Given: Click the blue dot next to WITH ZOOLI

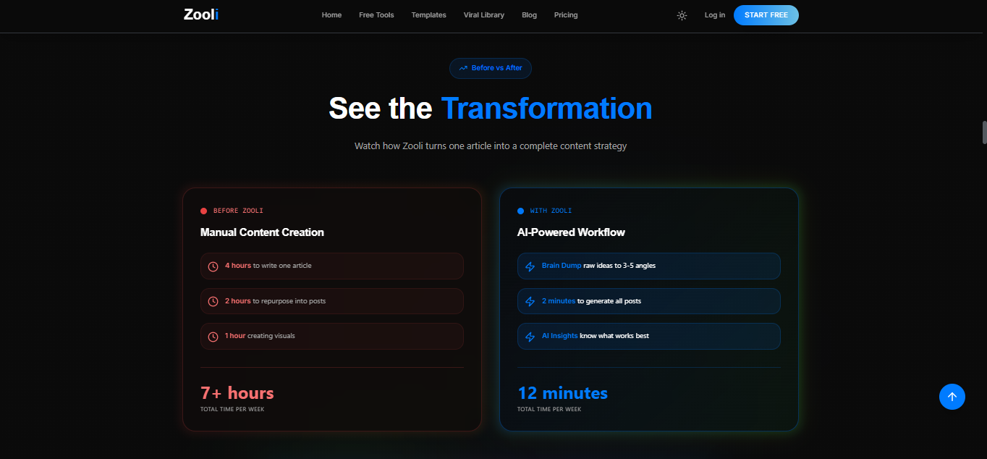Looking at the screenshot, I should (x=520, y=211).
